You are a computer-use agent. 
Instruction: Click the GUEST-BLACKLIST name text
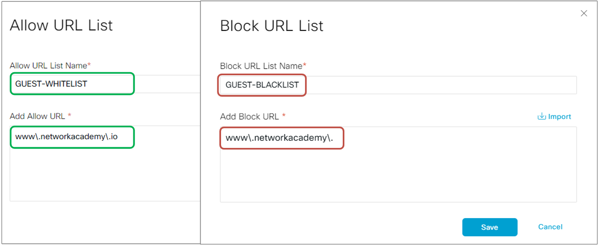click(x=262, y=85)
